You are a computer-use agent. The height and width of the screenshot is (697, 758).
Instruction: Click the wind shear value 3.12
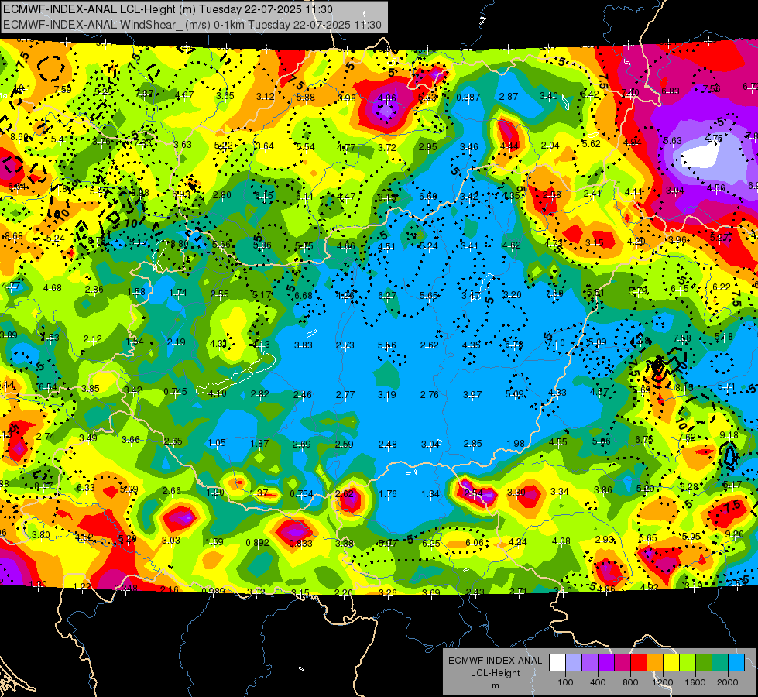click(266, 96)
